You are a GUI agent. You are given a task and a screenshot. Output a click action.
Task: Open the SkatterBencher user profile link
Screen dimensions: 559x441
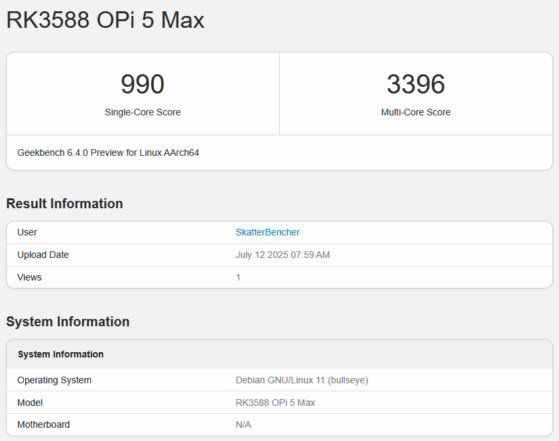pos(267,232)
